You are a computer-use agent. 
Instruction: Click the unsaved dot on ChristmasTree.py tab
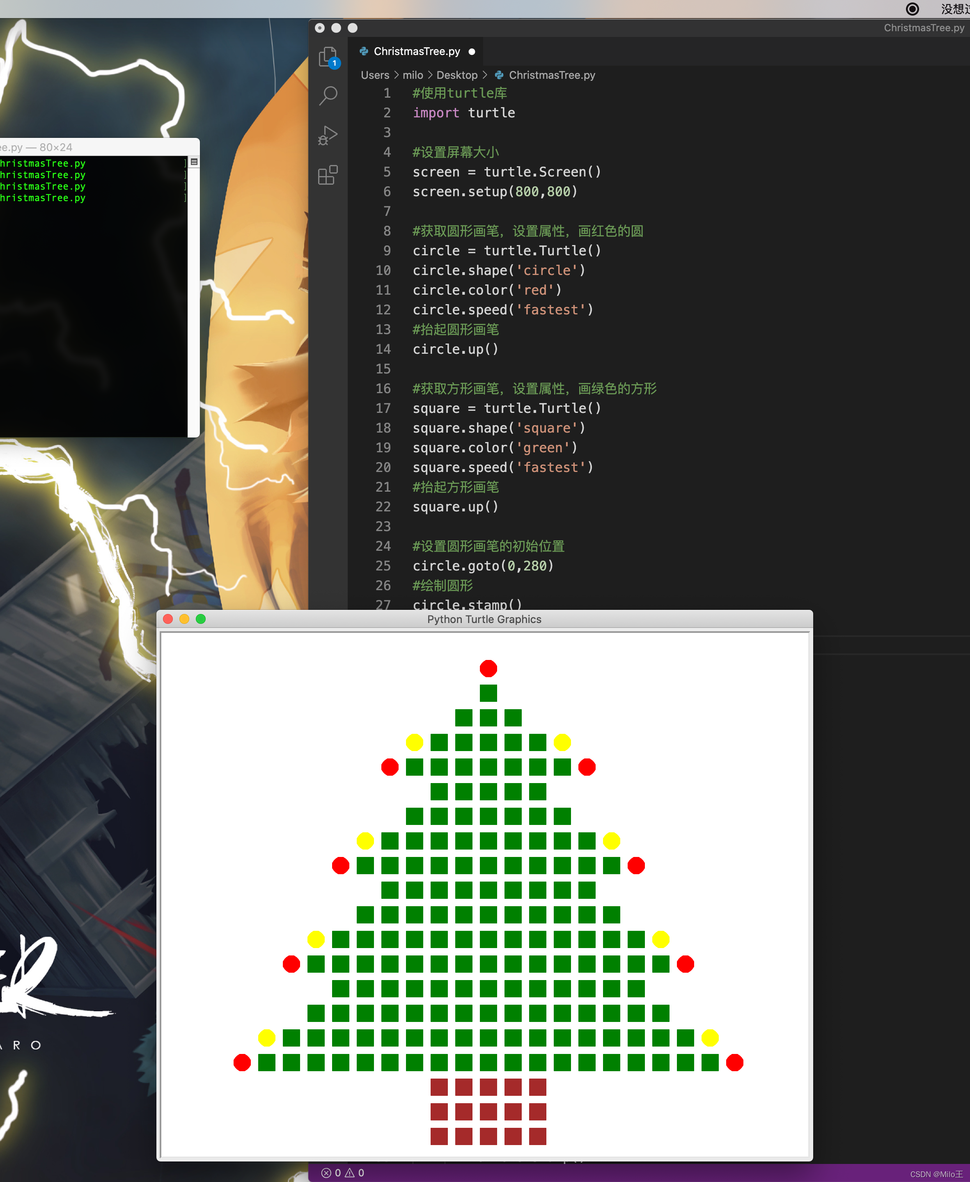click(x=472, y=51)
